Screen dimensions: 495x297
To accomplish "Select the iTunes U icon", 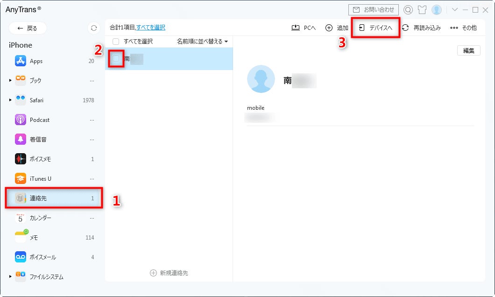I will click(x=20, y=178).
